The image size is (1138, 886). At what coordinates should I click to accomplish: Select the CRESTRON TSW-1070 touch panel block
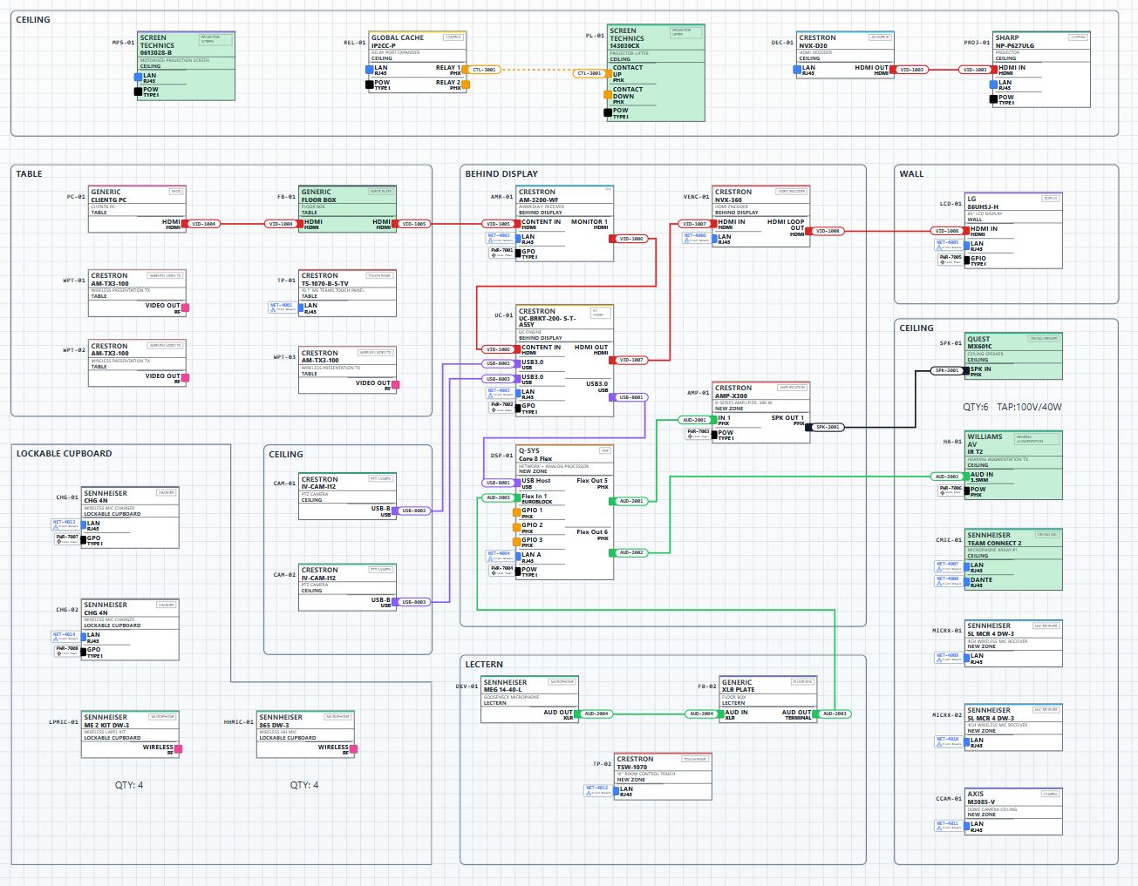(x=664, y=776)
